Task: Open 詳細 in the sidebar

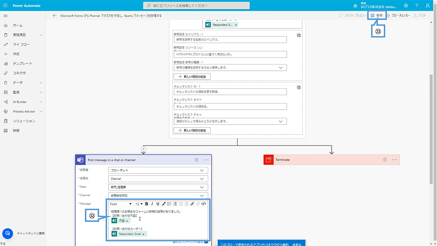Action: point(16,130)
